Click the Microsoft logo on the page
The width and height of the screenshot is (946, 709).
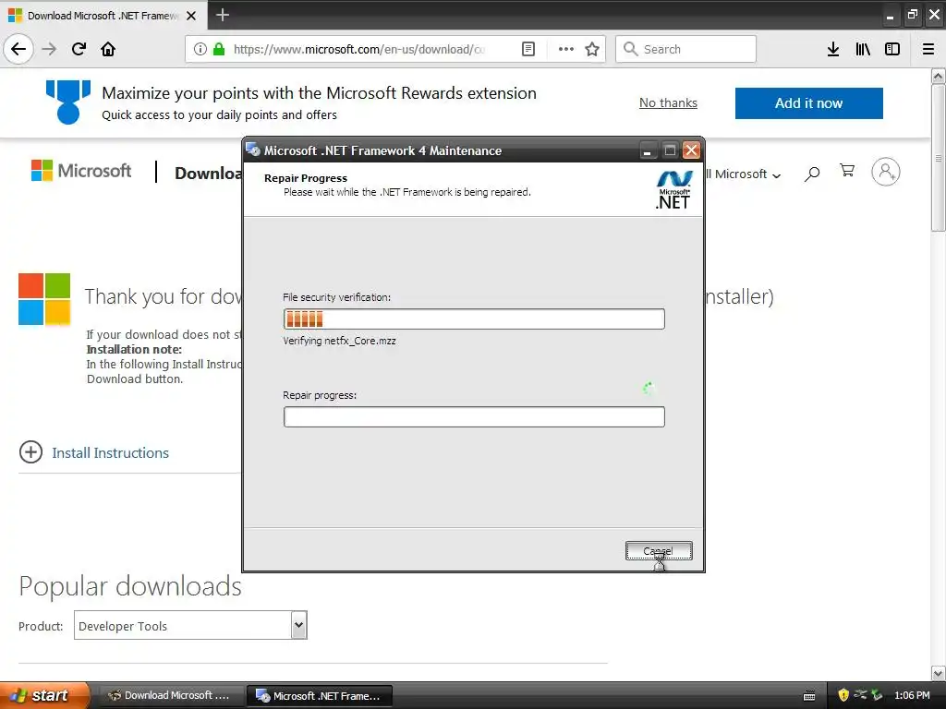(x=81, y=171)
